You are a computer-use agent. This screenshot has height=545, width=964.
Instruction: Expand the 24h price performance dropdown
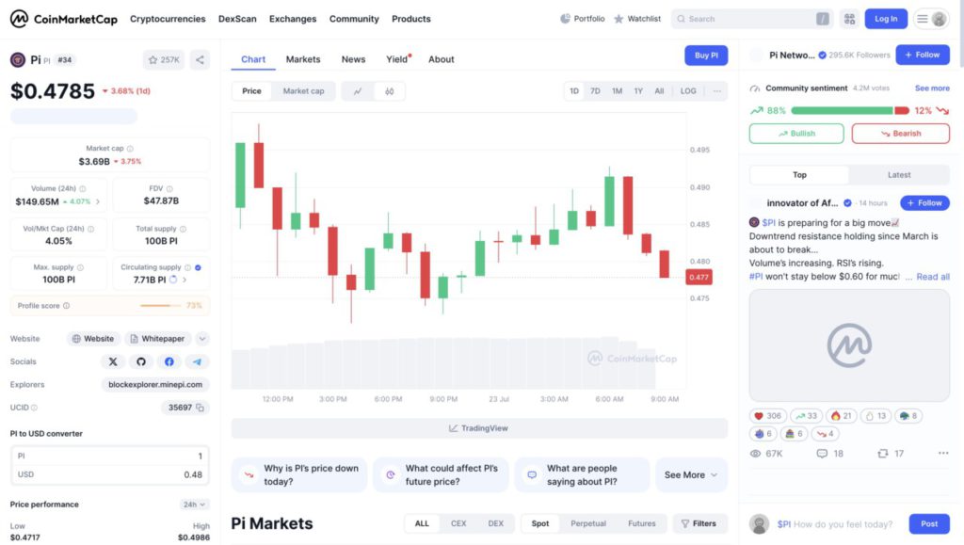[x=194, y=505]
